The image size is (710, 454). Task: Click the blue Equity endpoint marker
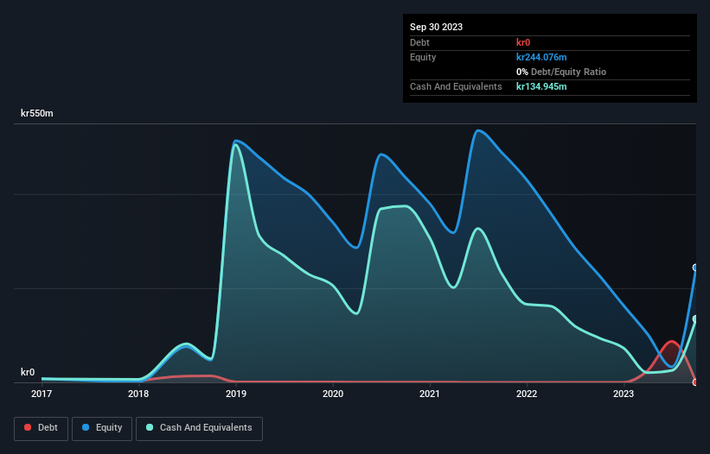pyautogui.click(x=695, y=268)
